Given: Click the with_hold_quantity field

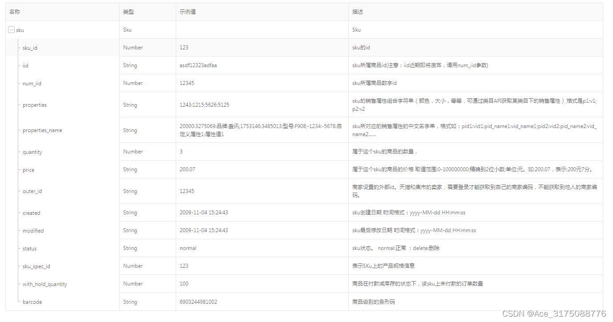Looking at the screenshot, I should [44, 284].
